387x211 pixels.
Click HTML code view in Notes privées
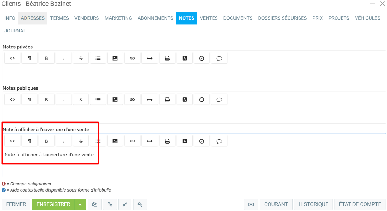(x=12, y=58)
